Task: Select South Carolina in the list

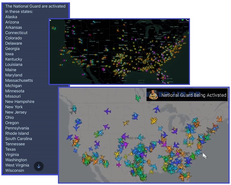Action: pos(19,139)
